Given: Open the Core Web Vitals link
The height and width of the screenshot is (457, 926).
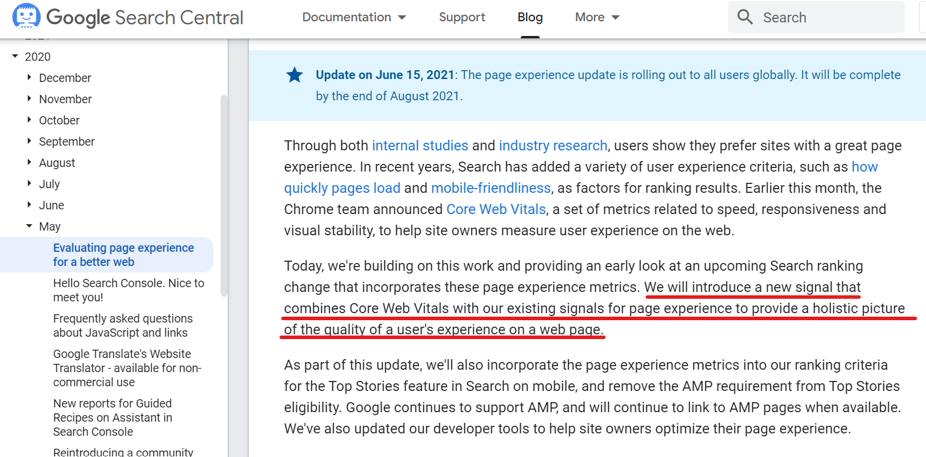Looking at the screenshot, I should [x=496, y=209].
